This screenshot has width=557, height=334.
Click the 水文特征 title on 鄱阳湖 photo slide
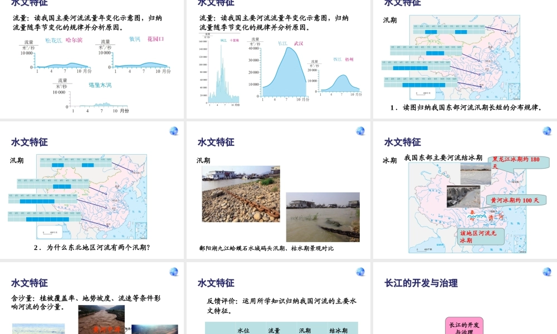point(216,143)
